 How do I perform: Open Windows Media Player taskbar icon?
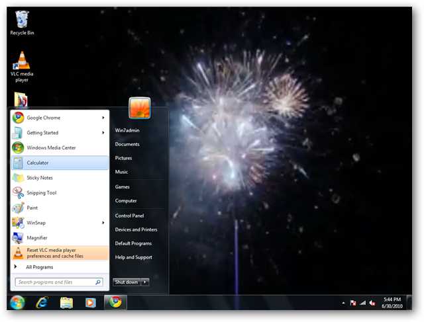pos(90,303)
